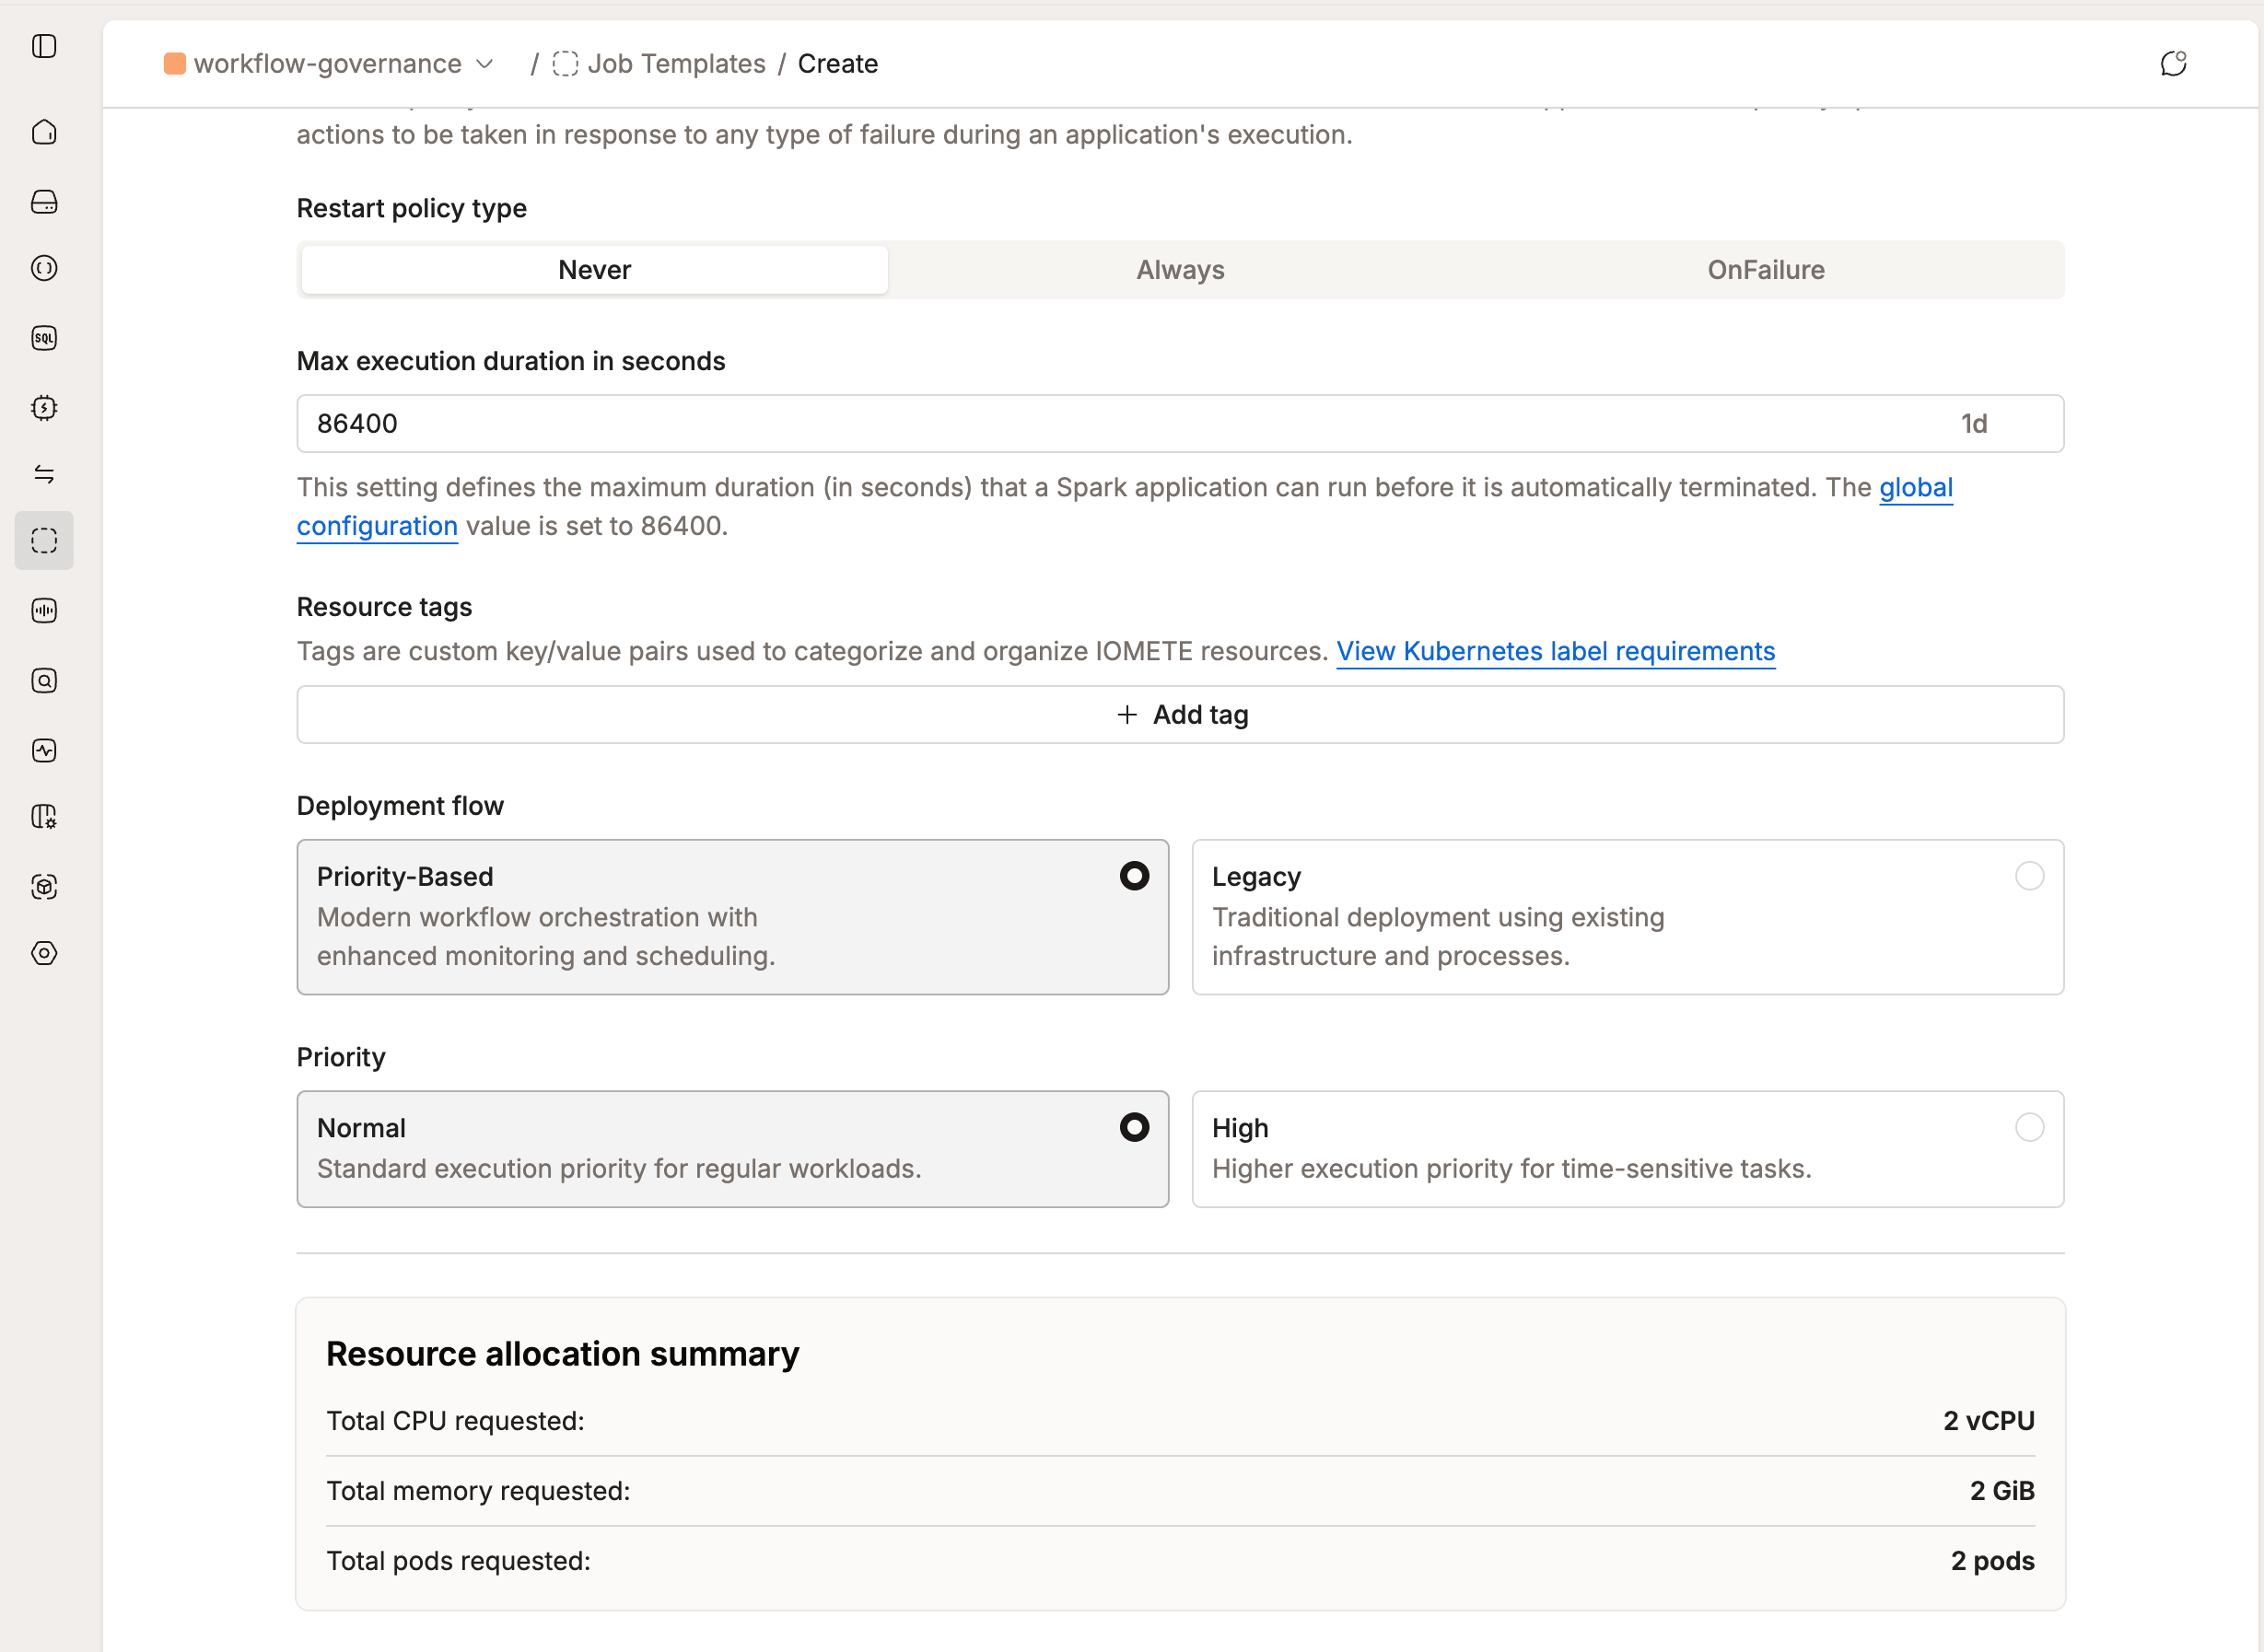Click the Total pods requested label

[458, 1561]
